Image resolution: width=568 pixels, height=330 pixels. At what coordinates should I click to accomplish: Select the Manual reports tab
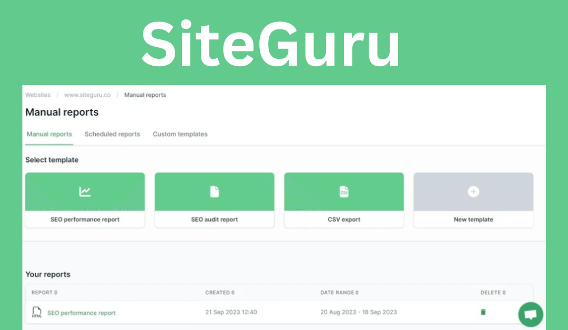tap(48, 134)
